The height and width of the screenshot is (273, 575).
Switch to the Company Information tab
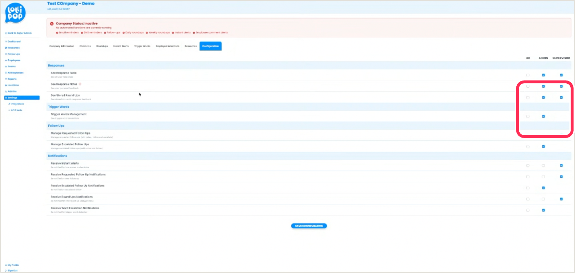[62, 46]
